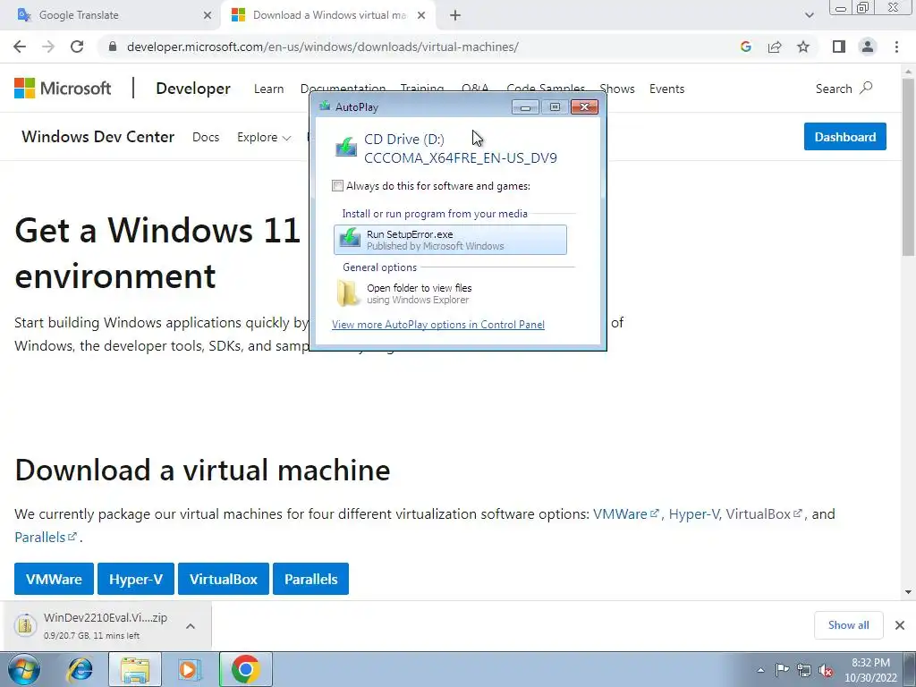Image resolution: width=916 pixels, height=687 pixels.
Task: Open the tab search chevron
Action: click(809, 15)
